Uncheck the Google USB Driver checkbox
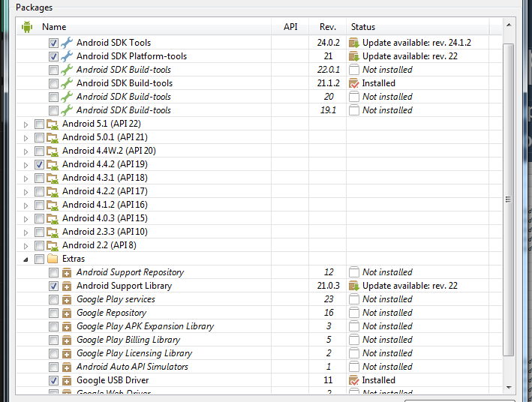532x402 pixels. pos(53,381)
